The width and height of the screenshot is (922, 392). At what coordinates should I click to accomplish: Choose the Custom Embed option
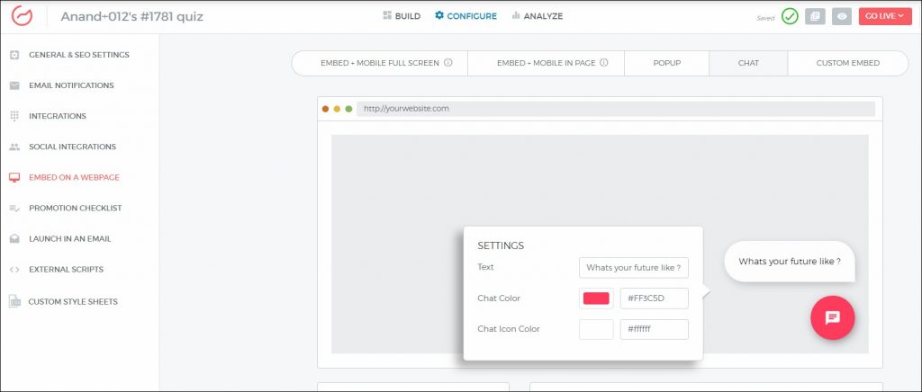(x=847, y=63)
